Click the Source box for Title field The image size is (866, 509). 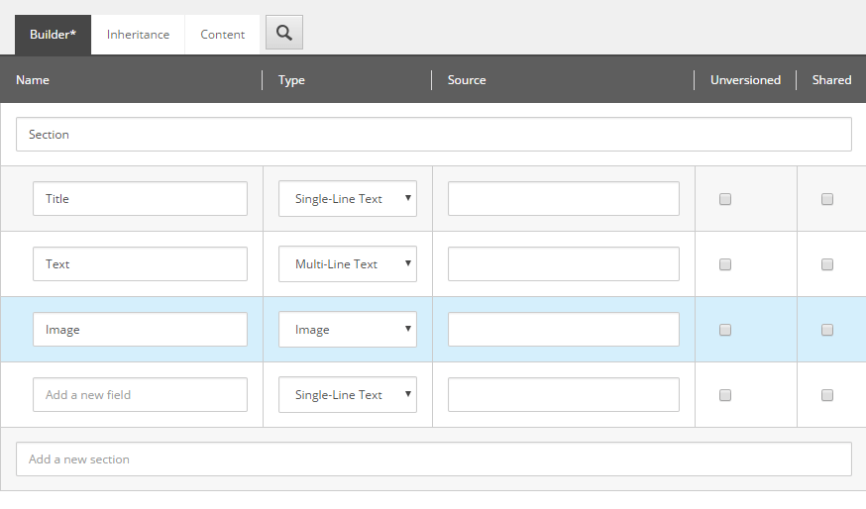[x=563, y=199]
